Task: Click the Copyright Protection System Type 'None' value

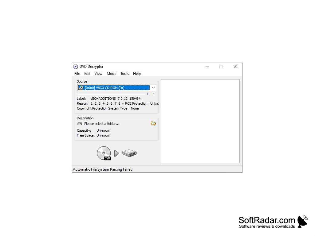Action: point(135,108)
